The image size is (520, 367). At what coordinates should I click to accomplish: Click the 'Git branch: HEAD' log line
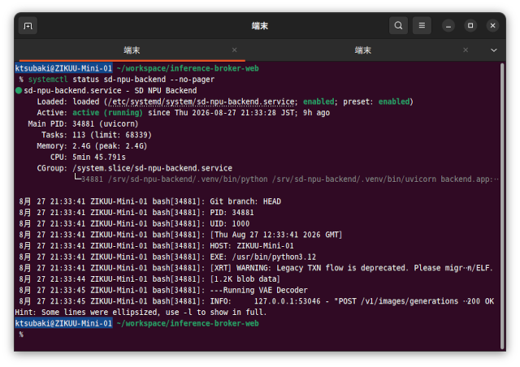tap(149, 201)
